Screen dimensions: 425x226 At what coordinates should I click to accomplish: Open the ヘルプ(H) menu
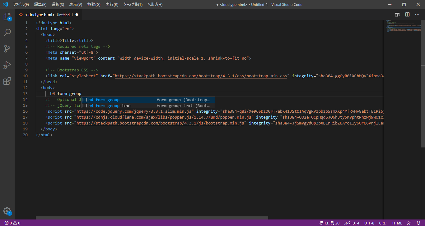pos(155,4)
